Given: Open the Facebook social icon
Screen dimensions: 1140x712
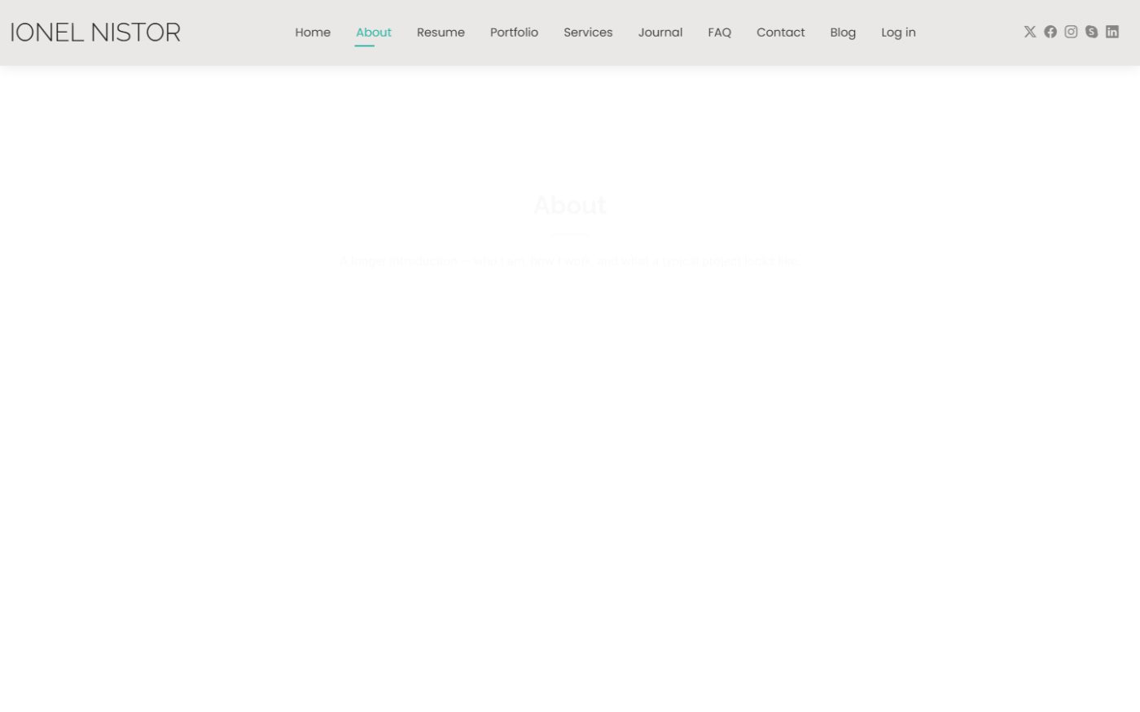Looking at the screenshot, I should tap(1050, 32).
